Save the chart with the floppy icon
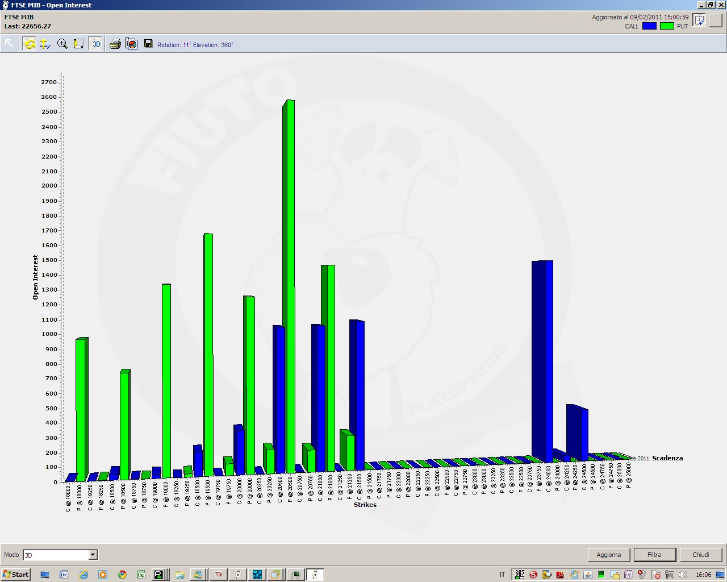 [x=148, y=44]
